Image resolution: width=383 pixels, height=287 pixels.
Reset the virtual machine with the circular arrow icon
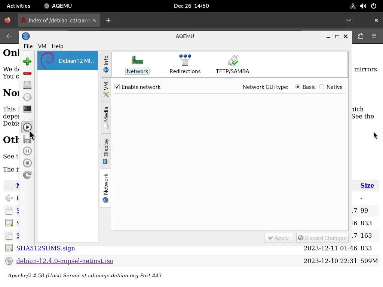tap(27, 175)
